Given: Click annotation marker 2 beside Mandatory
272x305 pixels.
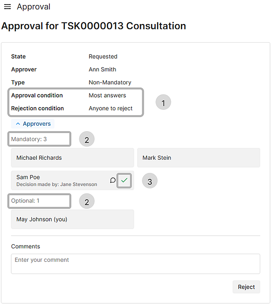Looking at the screenshot, I should coord(87,139).
